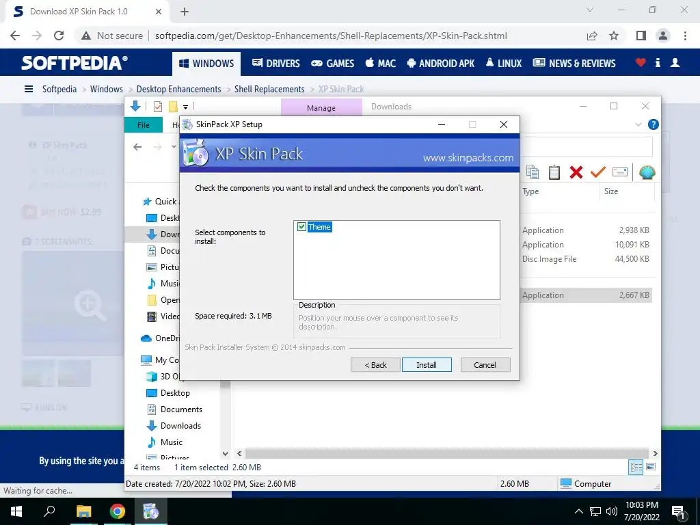Open Music in Explorer navigation pane

pyautogui.click(x=172, y=442)
